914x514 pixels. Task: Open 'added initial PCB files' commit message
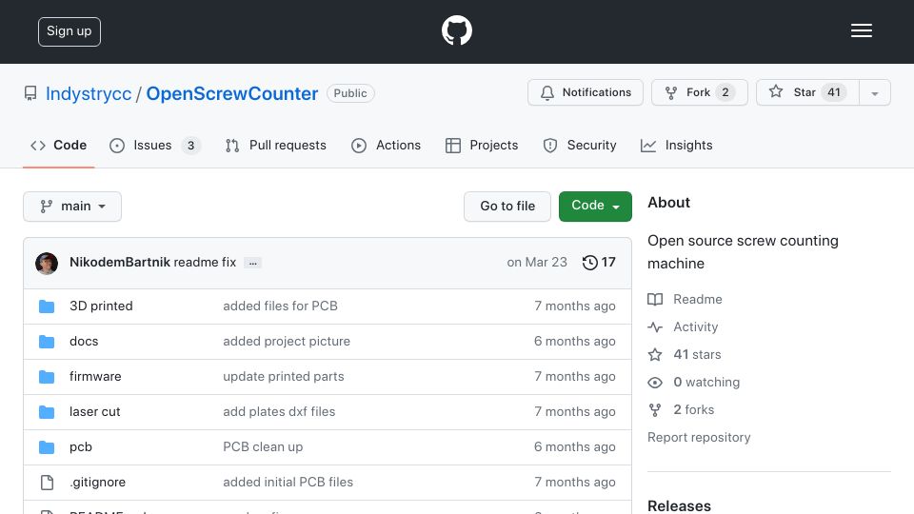pyautogui.click(x=288, y=482)
